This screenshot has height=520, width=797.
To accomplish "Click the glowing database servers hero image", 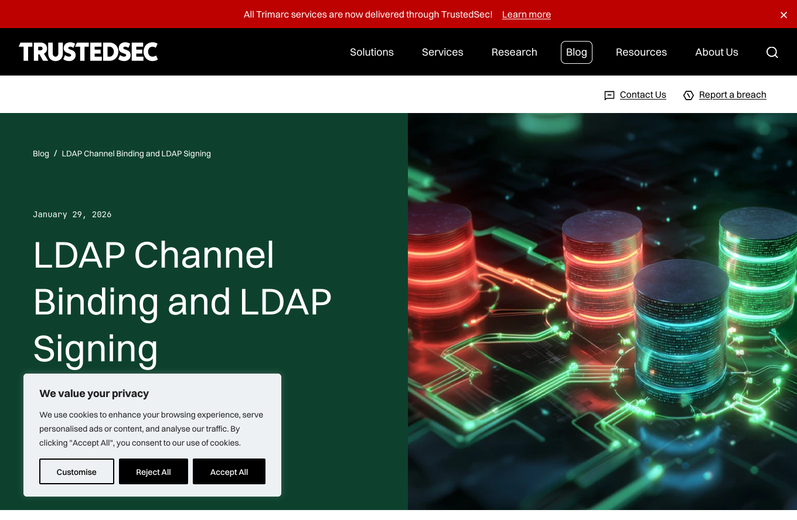I will (602, 310).
